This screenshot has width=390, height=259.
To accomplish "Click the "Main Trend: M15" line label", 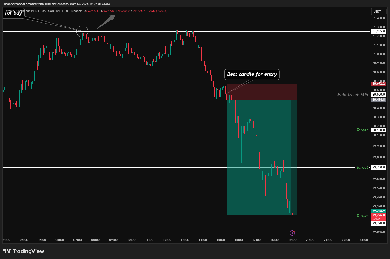I will [353, 95].
